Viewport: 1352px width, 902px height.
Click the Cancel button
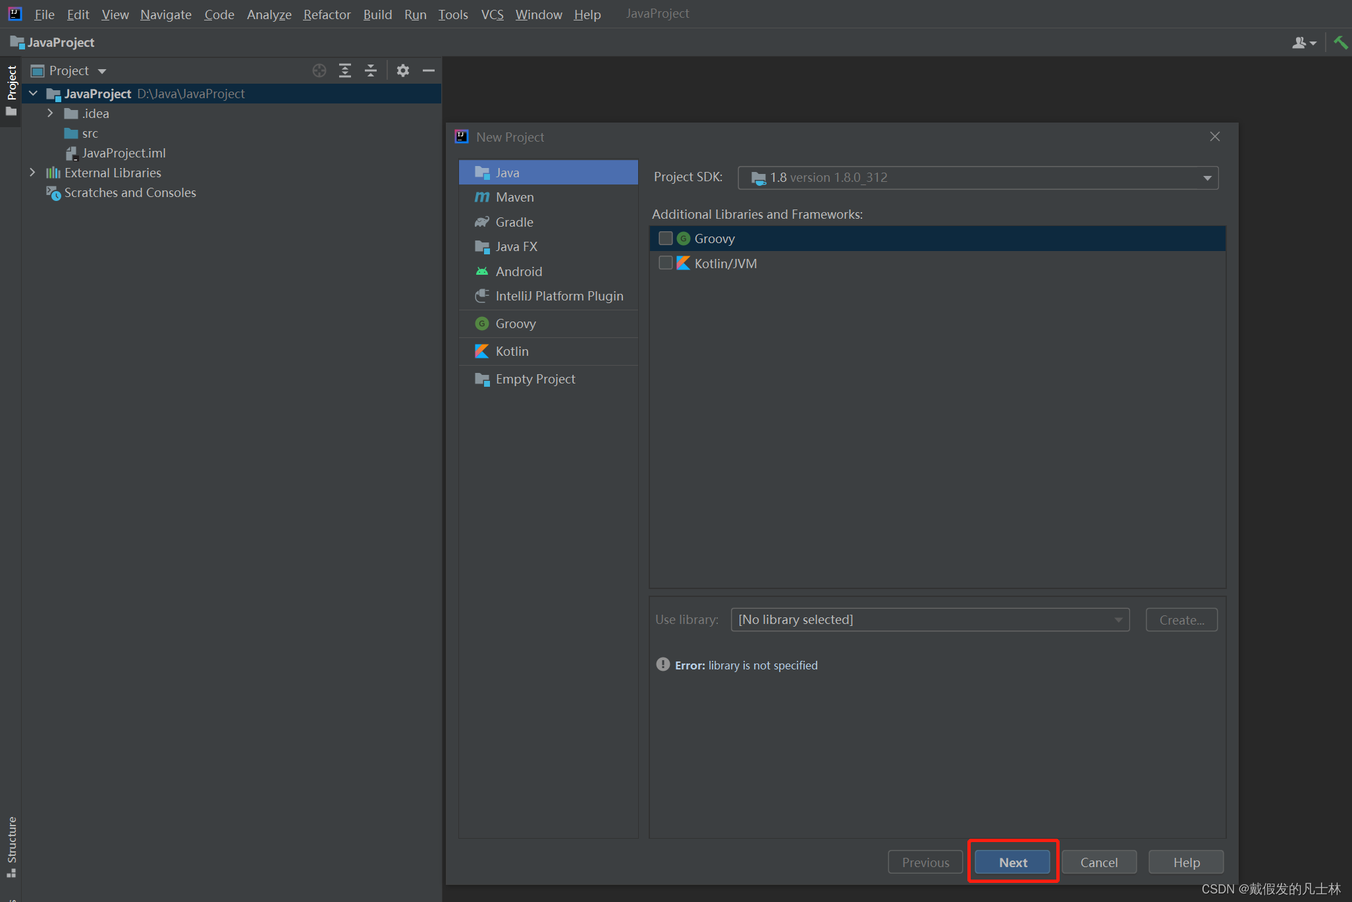(x=1098, y=862)
